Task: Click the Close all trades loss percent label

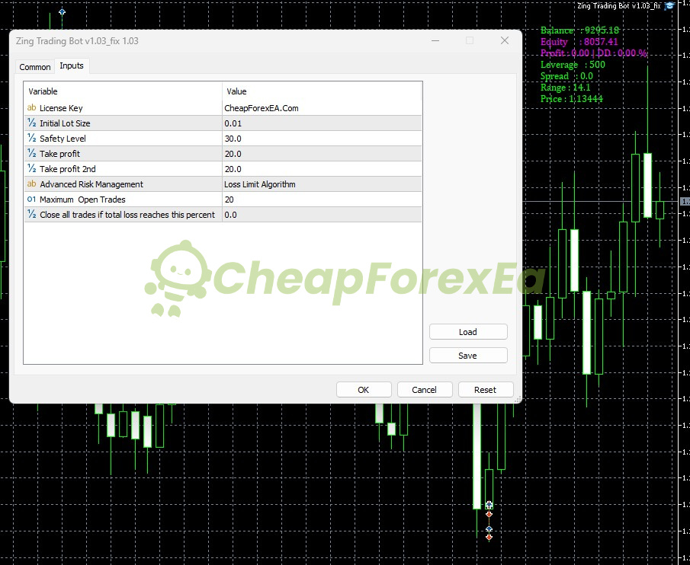Action: [x=127, y=215]
